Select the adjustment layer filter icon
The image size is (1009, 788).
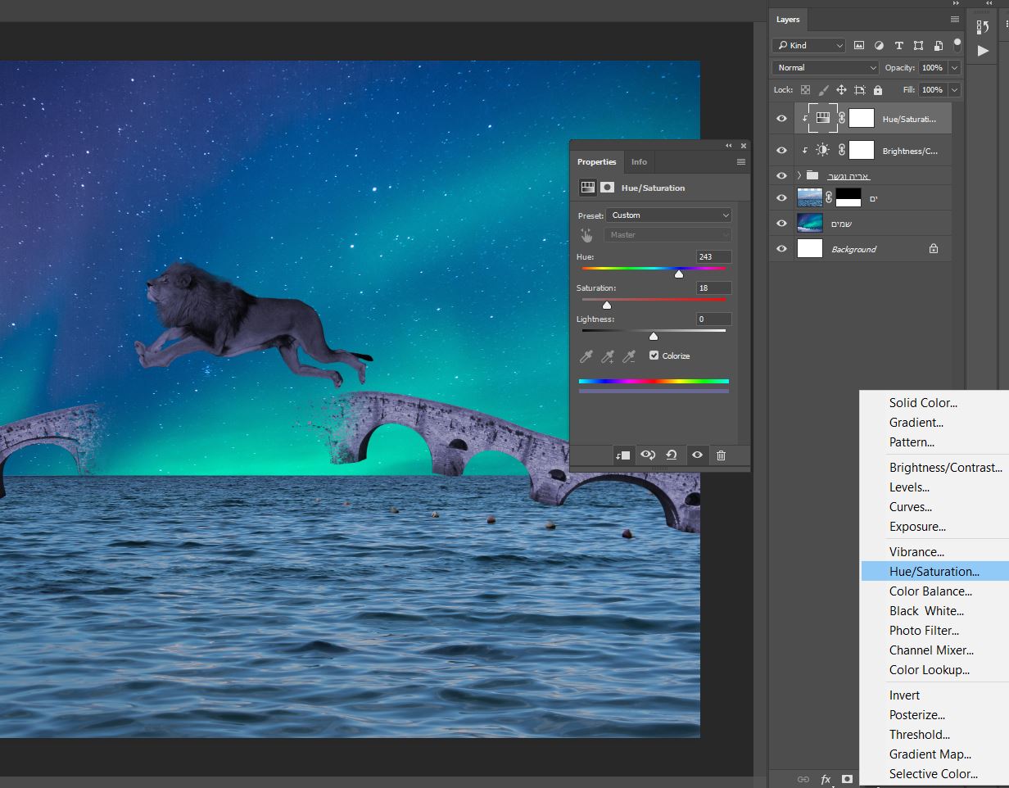(879, 46)
